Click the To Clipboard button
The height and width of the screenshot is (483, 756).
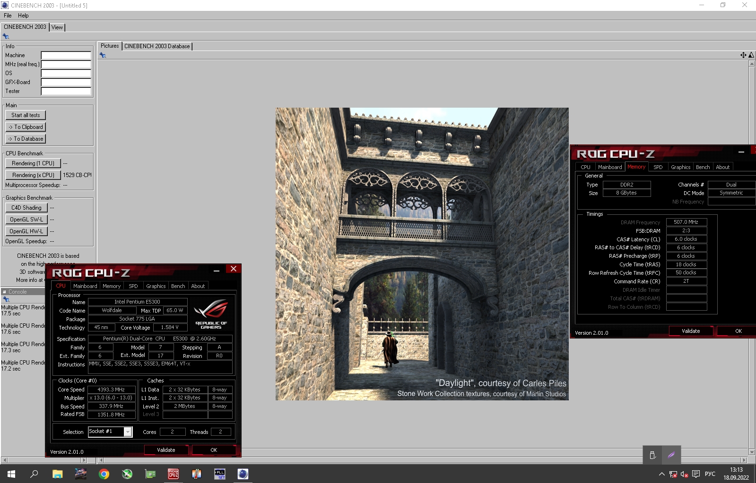tap(26, 127)
